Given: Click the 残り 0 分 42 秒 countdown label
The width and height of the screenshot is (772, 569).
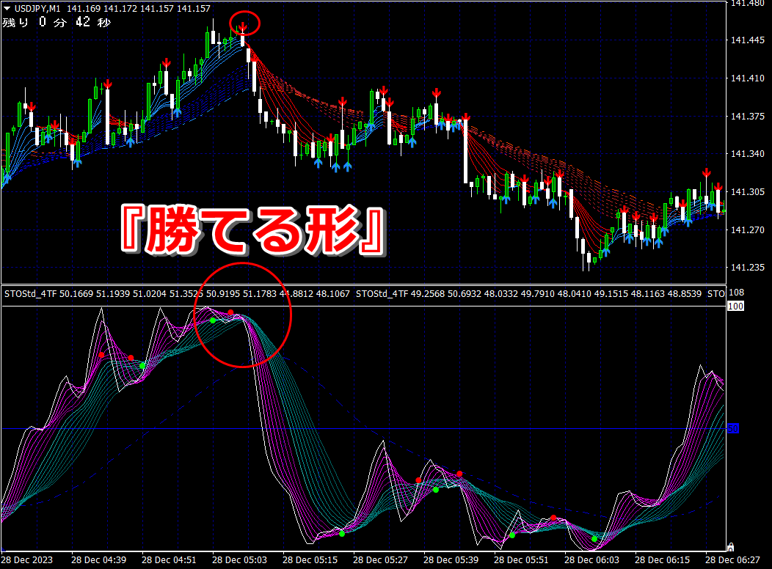Looking at the screenshot, I should pos(57,22).
